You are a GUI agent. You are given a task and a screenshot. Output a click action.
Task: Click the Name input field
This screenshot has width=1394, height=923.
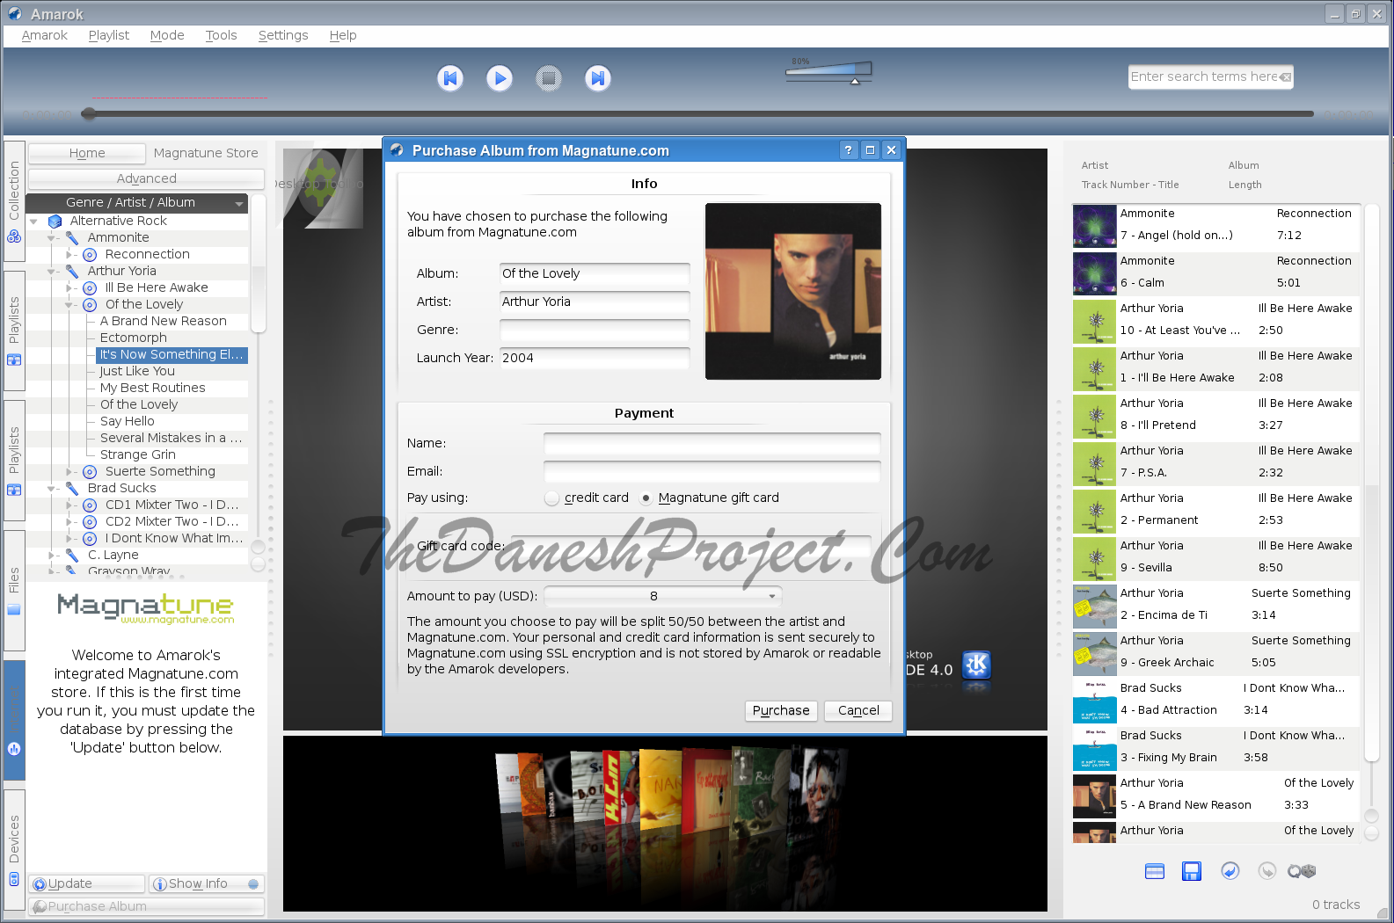712,444
